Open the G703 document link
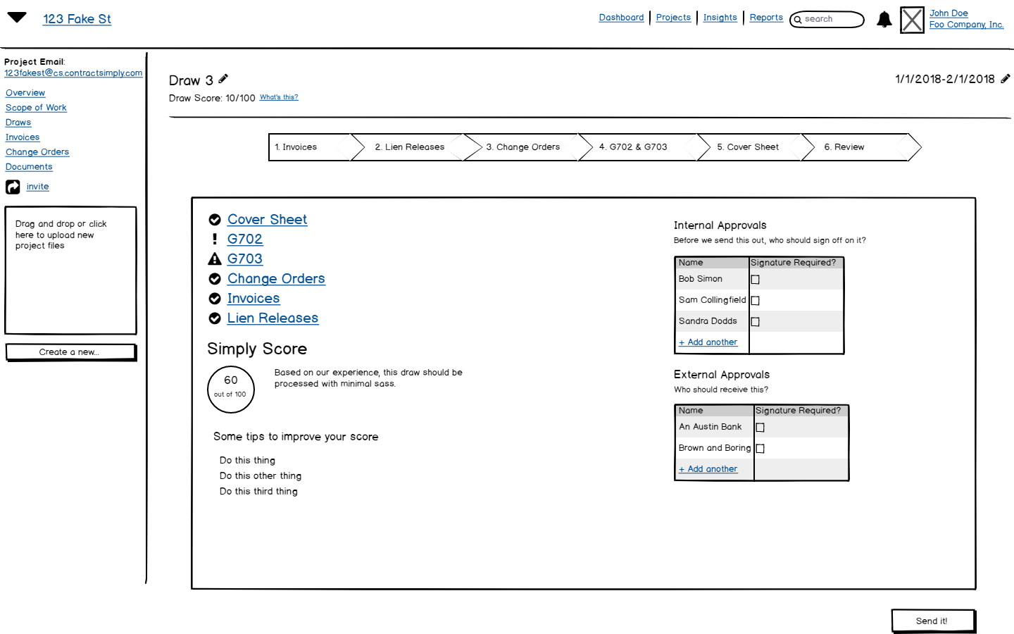The height and width of the screenshot is (634, 1014). 245,259
